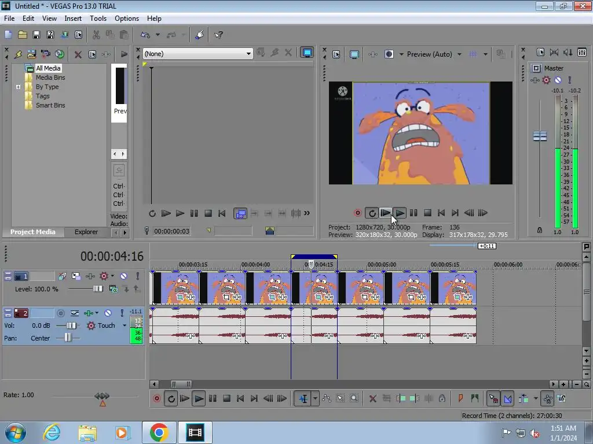Switch to the Project Media tab
The image size is (593, 444).
(x=33, y=232)
